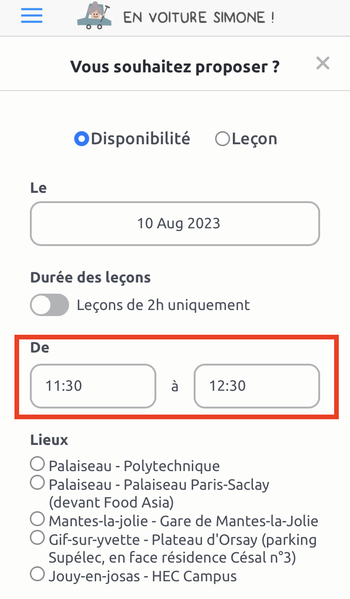Choose Jouy-en-josas HEC Campus location
Viewport: 350px width, 599px height.
coord(37,574)
